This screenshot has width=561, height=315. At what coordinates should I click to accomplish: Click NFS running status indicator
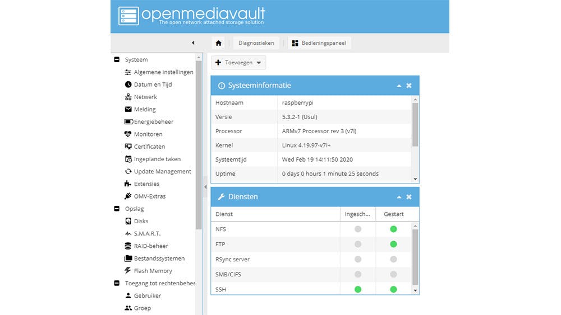coord(394,229)
